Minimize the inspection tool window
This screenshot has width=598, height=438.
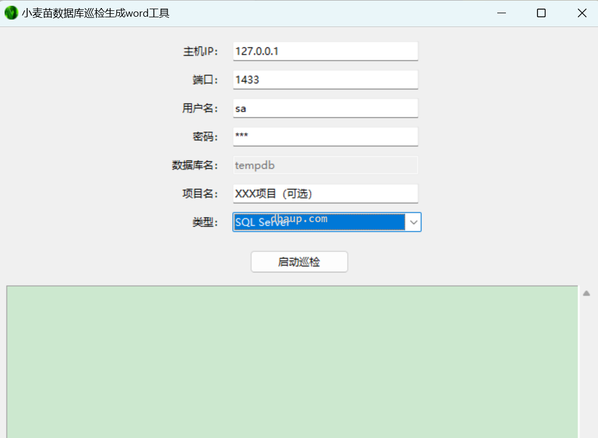click(501, 13)
